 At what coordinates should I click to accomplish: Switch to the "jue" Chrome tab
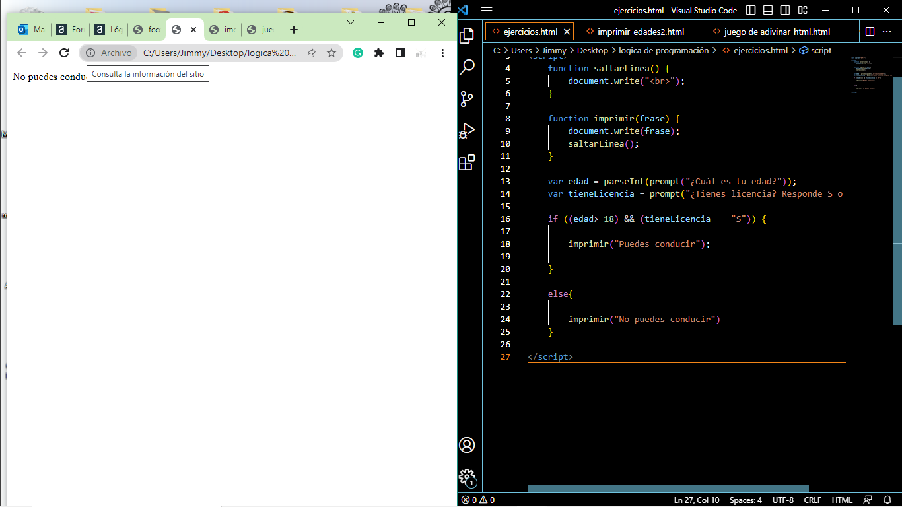point(260,30)
